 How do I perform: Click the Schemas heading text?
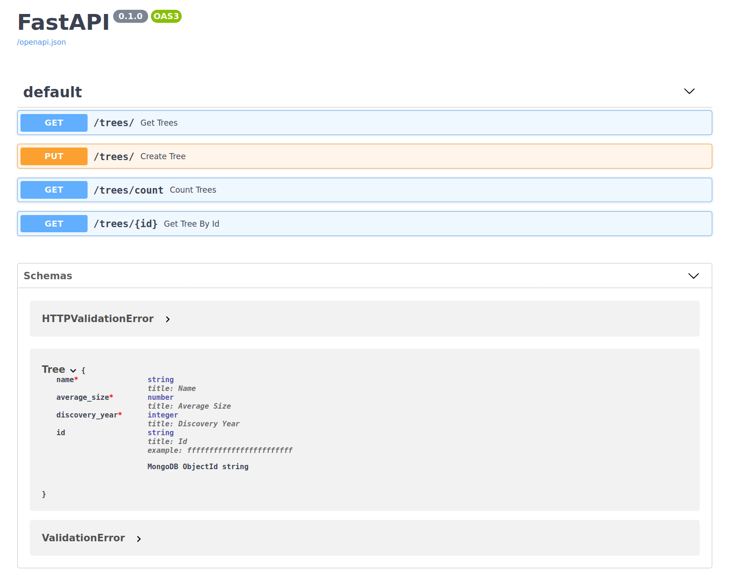tap(48, 276)
